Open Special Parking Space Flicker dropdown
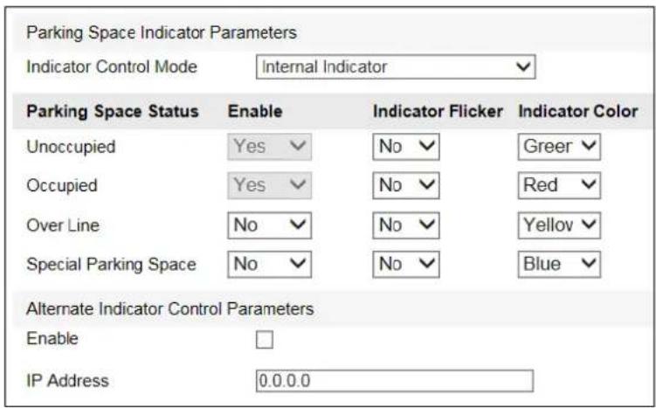Image resolution: width=656 pixels, height=408 pixels. tap(406, 264)
